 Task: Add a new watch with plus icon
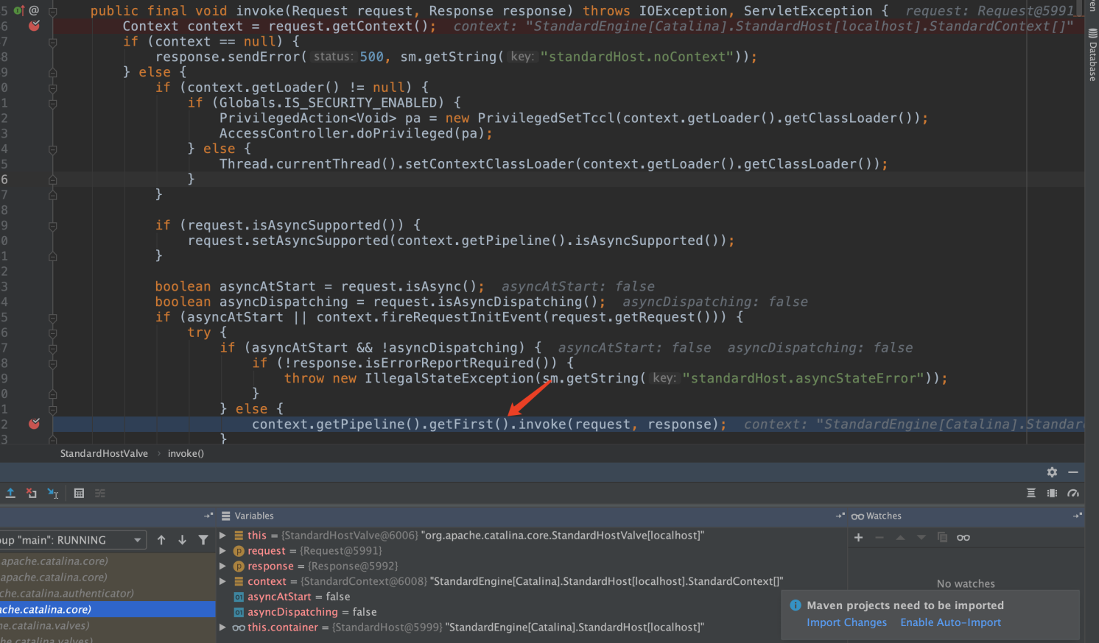coord(858,538)
